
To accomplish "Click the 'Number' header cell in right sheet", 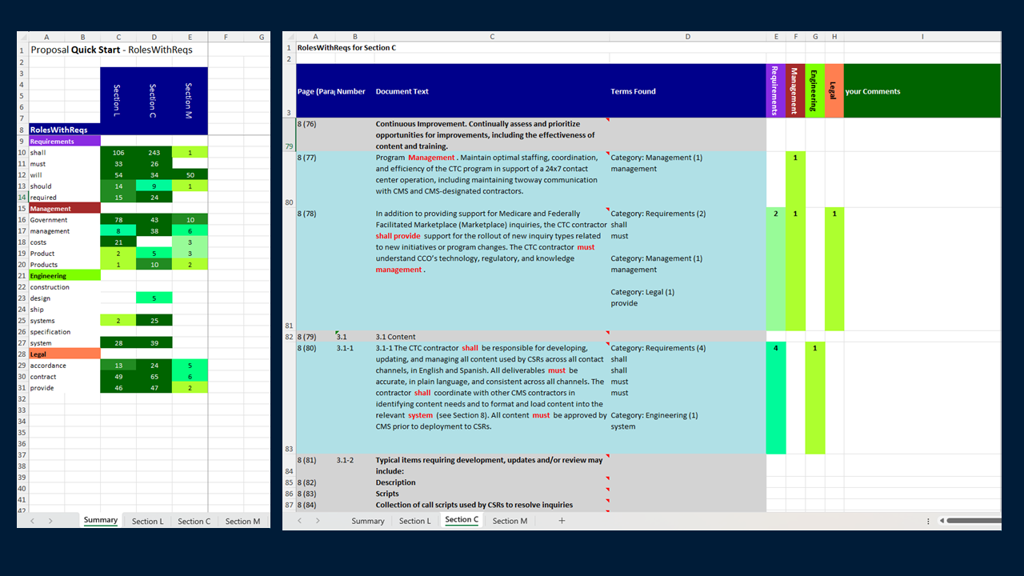I will point(354,91).
